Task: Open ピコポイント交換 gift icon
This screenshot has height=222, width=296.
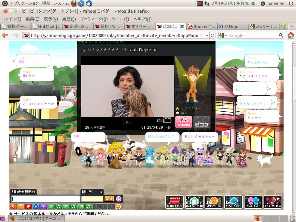Action: click(194, 202)
